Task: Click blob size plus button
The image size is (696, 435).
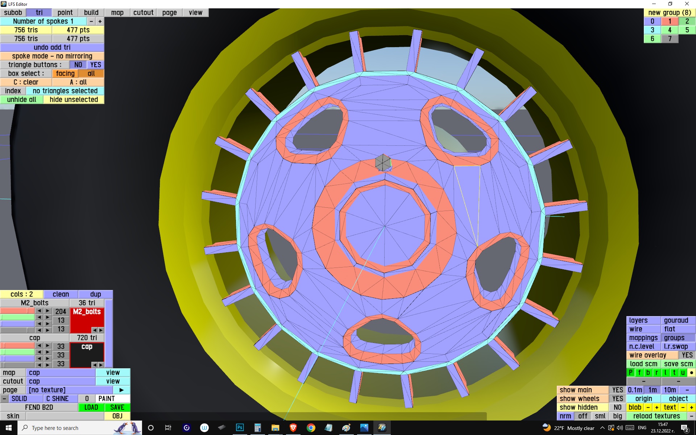Action: tap(656, 407)
